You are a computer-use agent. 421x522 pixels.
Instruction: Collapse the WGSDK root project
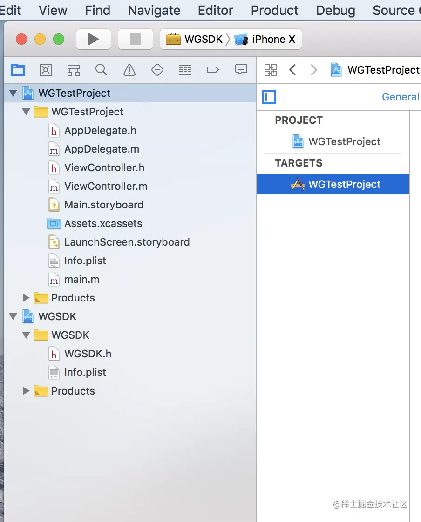pos(13,316)
